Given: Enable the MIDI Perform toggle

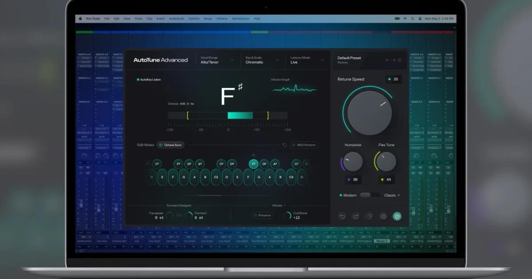Looking at the screenshot, I should pyautogui.click(x=304, y=145).
